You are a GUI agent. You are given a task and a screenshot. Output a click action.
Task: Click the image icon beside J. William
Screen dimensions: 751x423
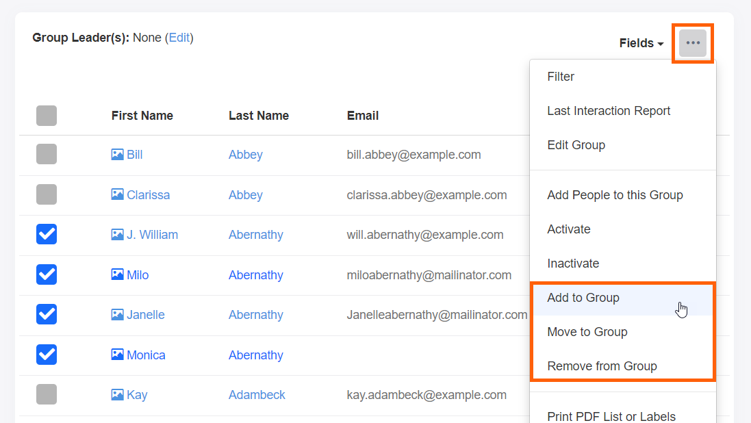116,234
